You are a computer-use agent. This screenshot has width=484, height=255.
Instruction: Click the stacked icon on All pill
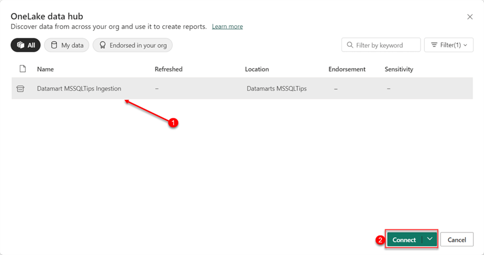point(20,45)
